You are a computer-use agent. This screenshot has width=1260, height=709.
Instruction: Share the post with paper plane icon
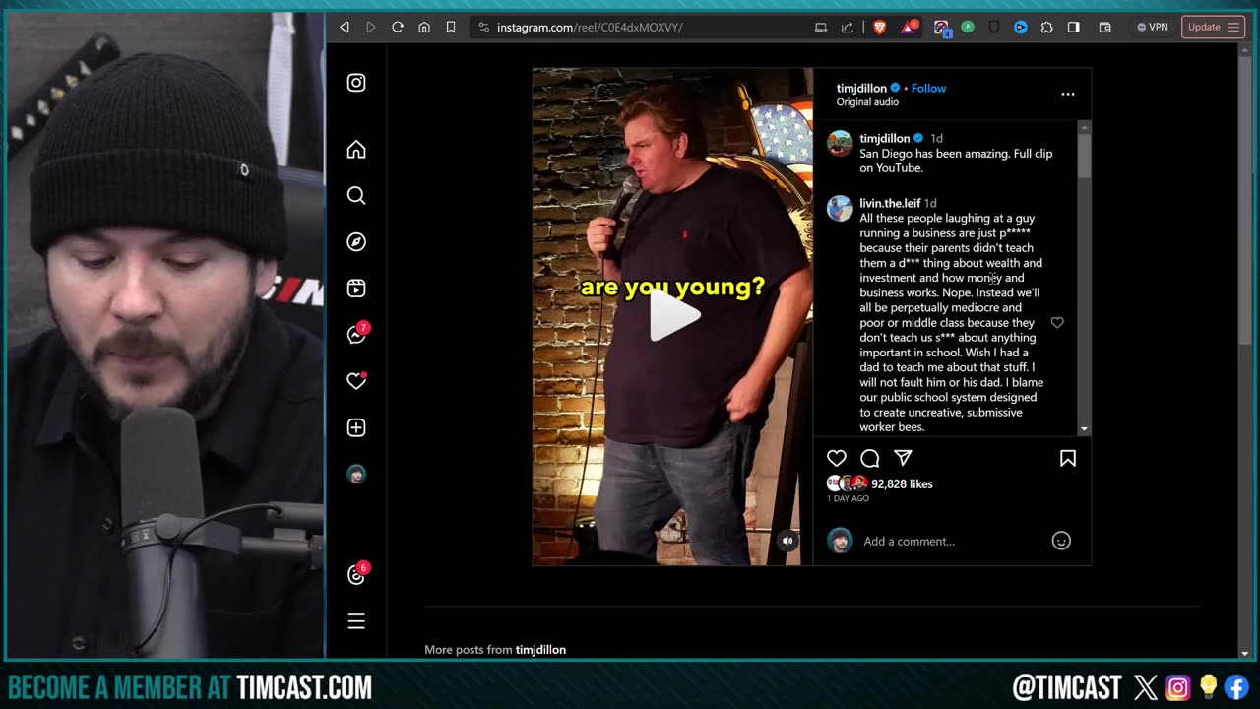pos(903,458)
